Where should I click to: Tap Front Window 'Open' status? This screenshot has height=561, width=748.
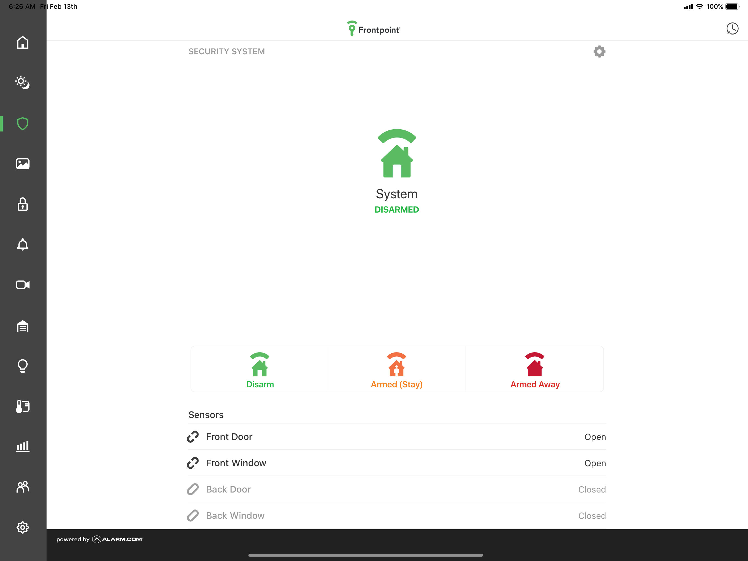pos(595,463)
